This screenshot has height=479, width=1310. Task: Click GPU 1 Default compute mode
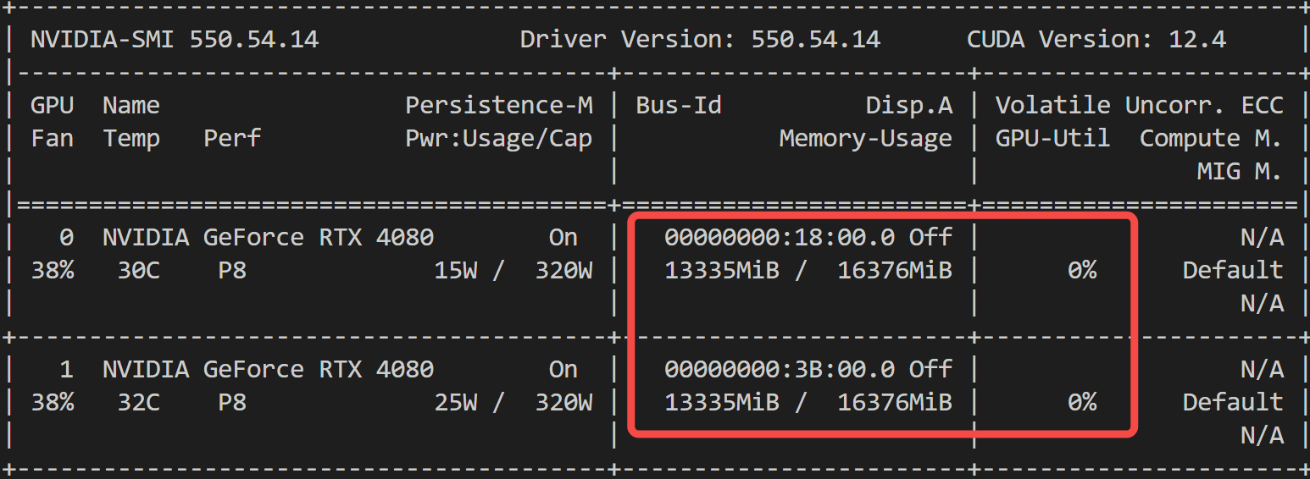(x=1233, y=402)
